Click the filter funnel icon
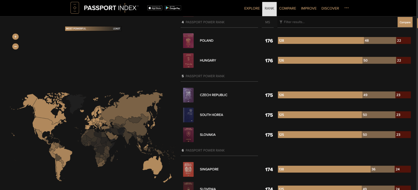 tap(281, 22)
